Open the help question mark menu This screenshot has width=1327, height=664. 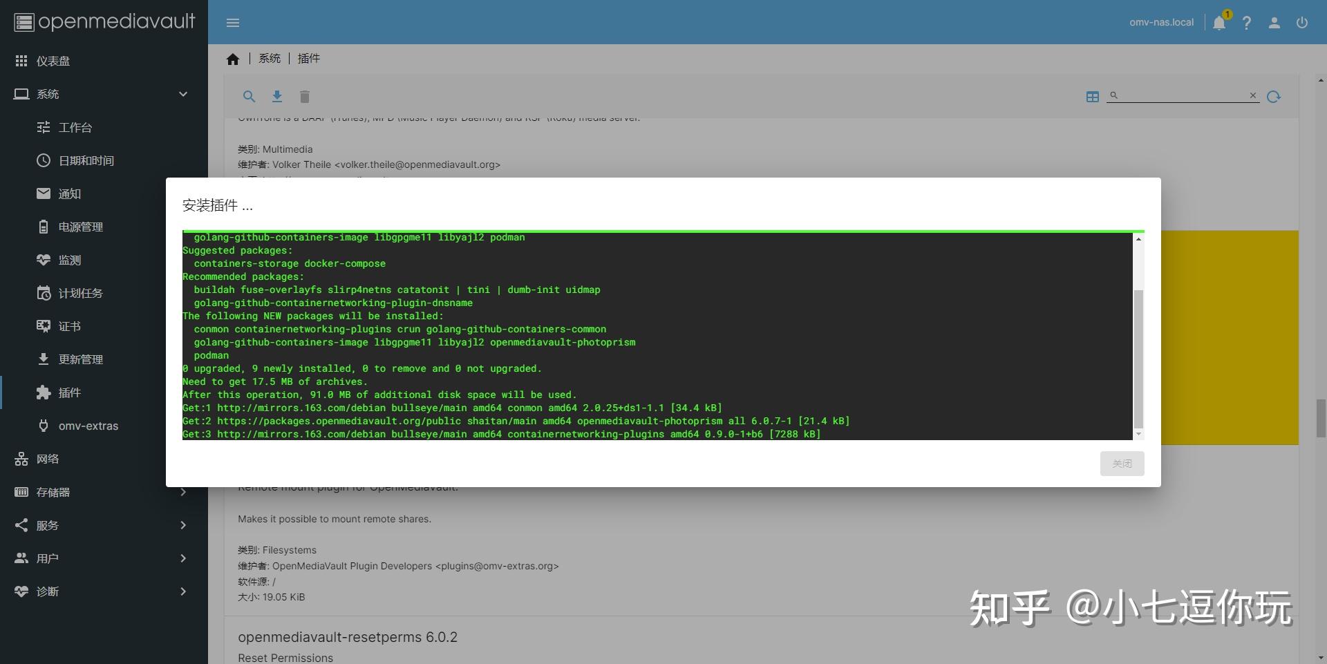(1247, 23)
